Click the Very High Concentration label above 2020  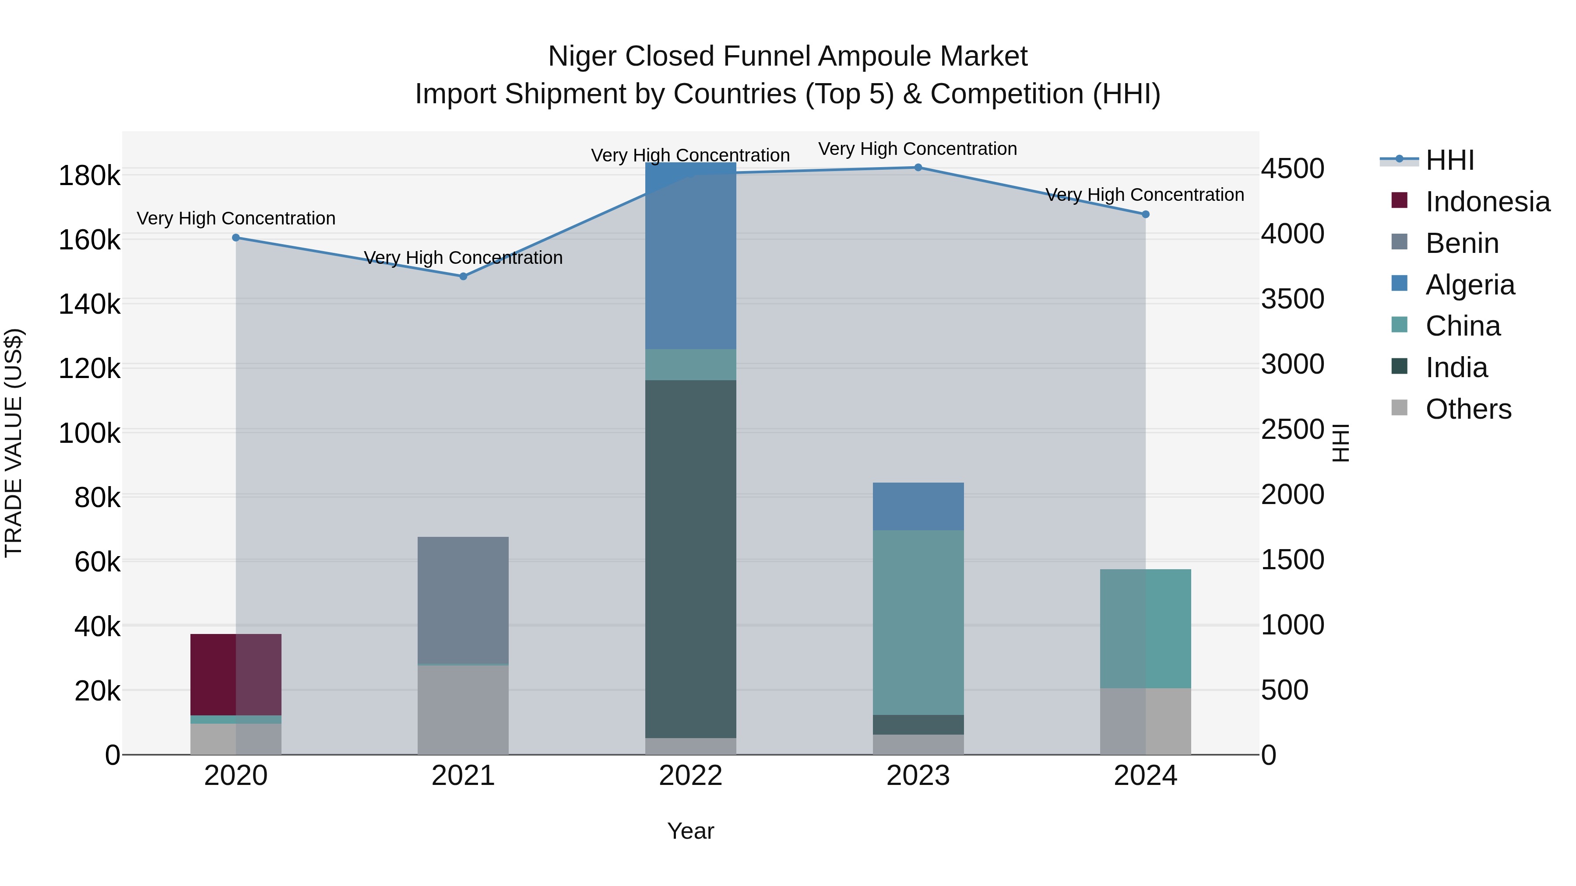point(236,218)
